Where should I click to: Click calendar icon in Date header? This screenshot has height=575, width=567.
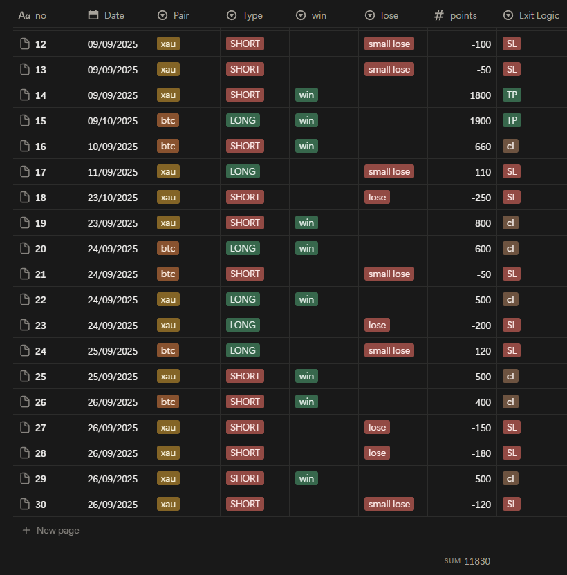(94, 15)
